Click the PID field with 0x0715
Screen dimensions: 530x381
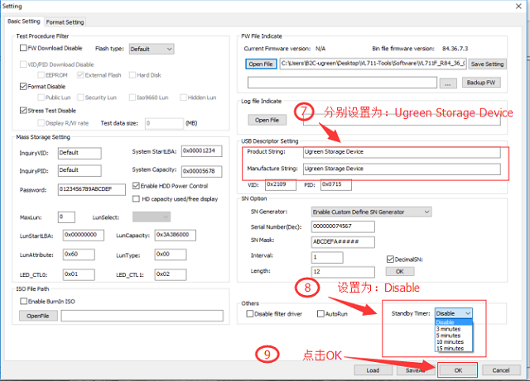(336, 184)
